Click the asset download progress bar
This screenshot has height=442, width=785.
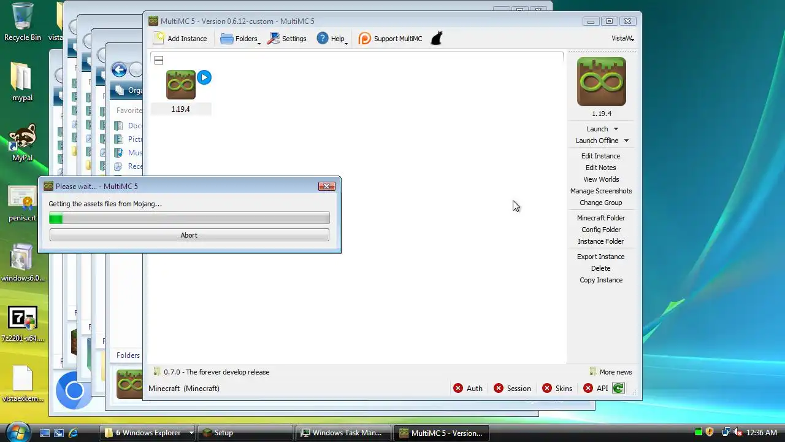189,218
